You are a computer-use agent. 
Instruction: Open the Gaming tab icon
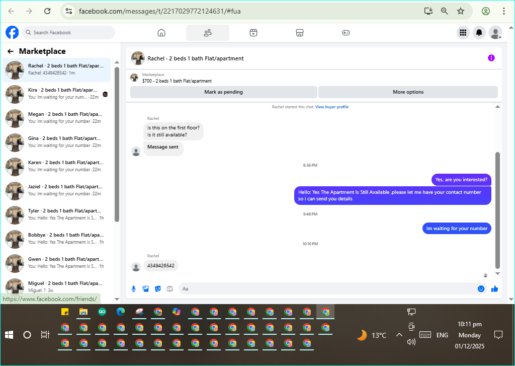[x=346, y=33]
